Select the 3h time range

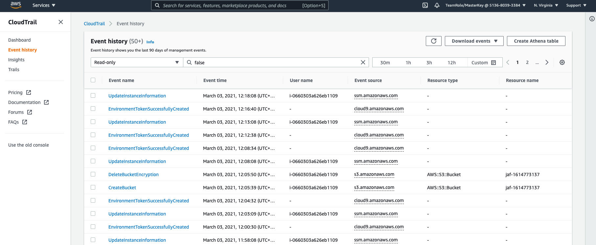429,63
